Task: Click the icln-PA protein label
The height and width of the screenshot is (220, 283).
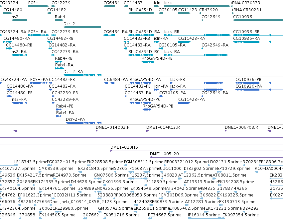Action: pyautogui.click(x=161, y=86)
